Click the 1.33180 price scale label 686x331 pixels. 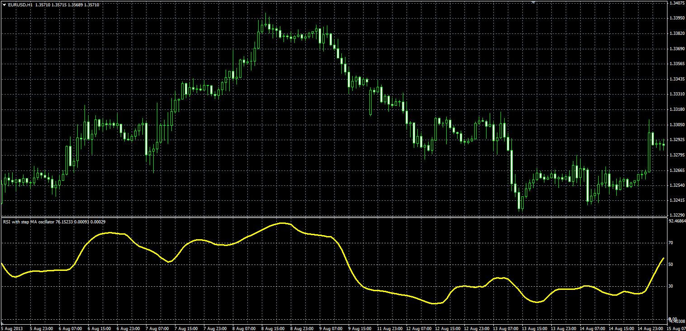pyautogui.click(x=677, y=109)
